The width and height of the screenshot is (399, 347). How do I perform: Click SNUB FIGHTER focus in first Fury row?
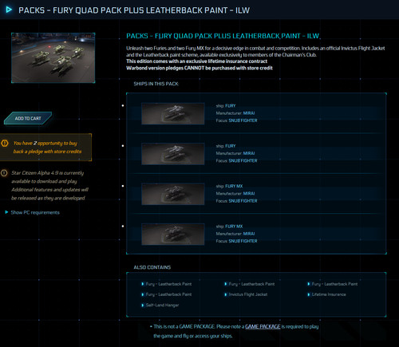[243, 120]
